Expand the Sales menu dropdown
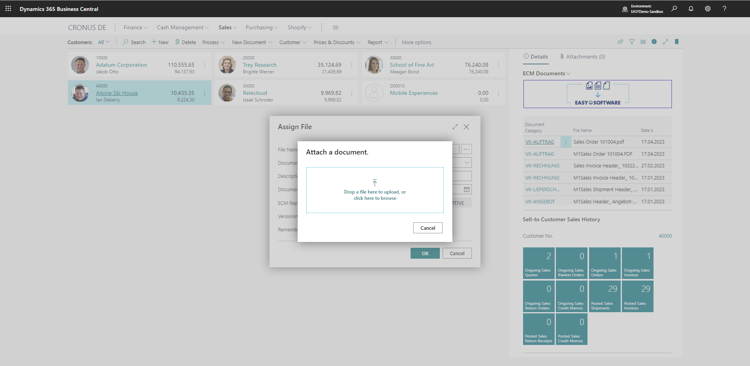The width and height of the screenshot is (750, 366). click(x=228, y=27)
